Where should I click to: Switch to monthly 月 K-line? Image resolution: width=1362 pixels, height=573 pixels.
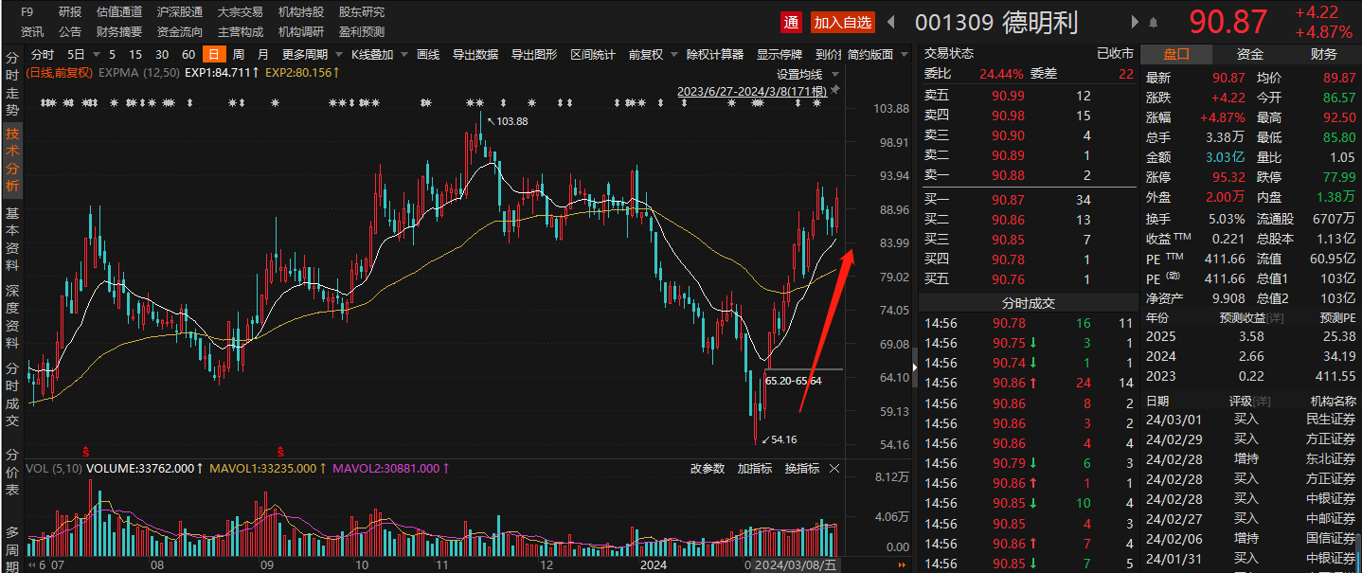262,54
